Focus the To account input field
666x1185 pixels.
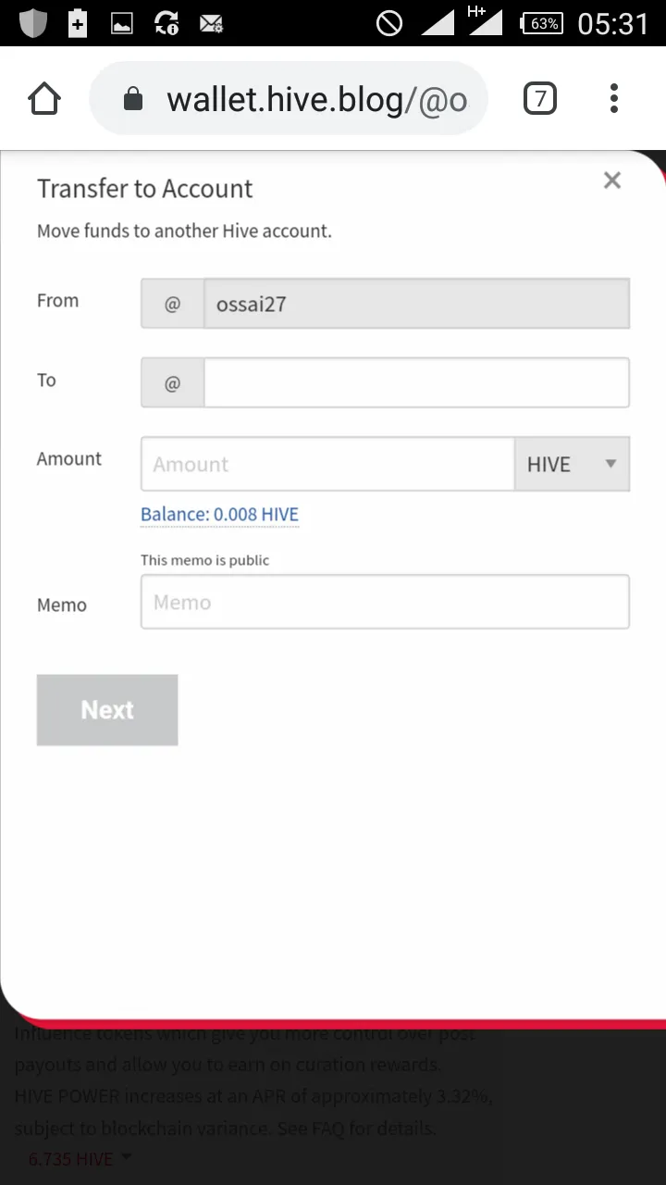[x=416, y=382]
